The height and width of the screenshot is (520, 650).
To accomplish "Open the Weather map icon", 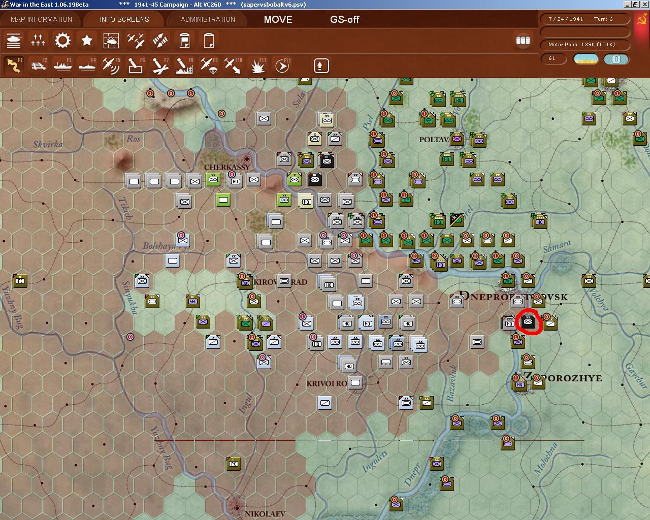I will pos(111,40).
